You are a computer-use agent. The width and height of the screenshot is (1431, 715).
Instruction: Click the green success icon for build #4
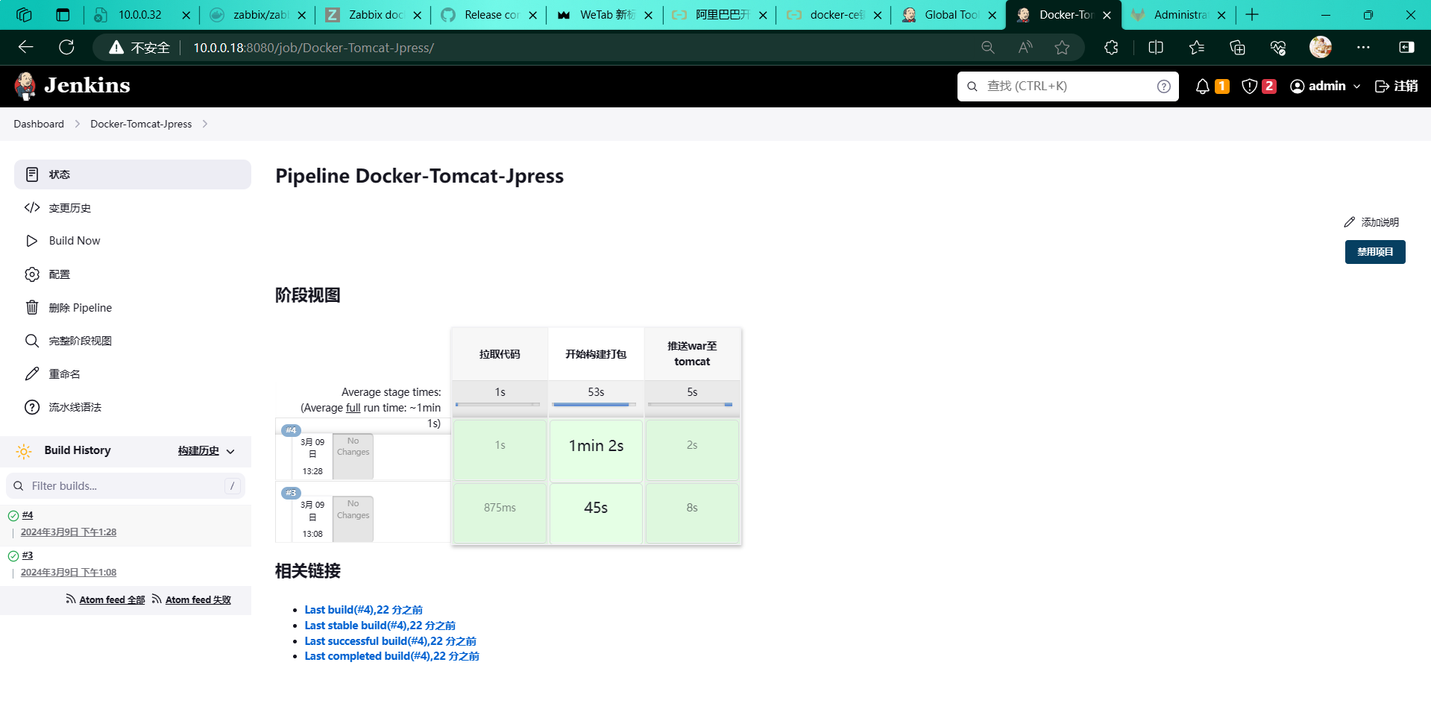pos(13,516)
